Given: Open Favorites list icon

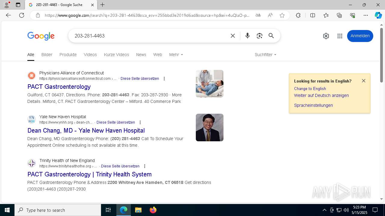Looking at the screenshot, I should coord(326,15).
